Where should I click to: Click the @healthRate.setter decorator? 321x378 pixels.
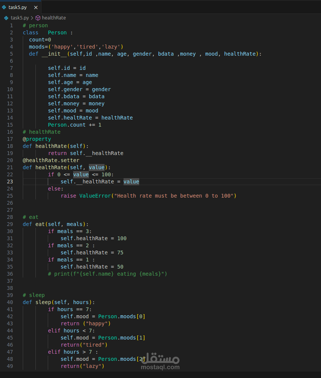click(51, 160)
